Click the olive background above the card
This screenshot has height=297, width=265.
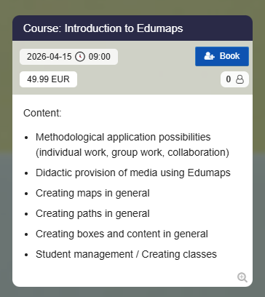click(x=132, y=7)
